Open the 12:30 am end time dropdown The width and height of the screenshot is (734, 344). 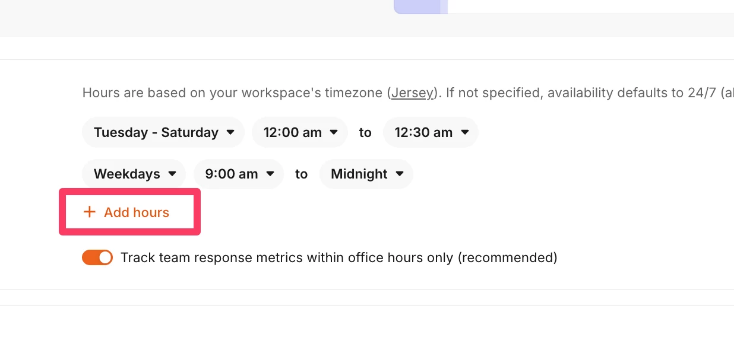(x=431, y=132)
